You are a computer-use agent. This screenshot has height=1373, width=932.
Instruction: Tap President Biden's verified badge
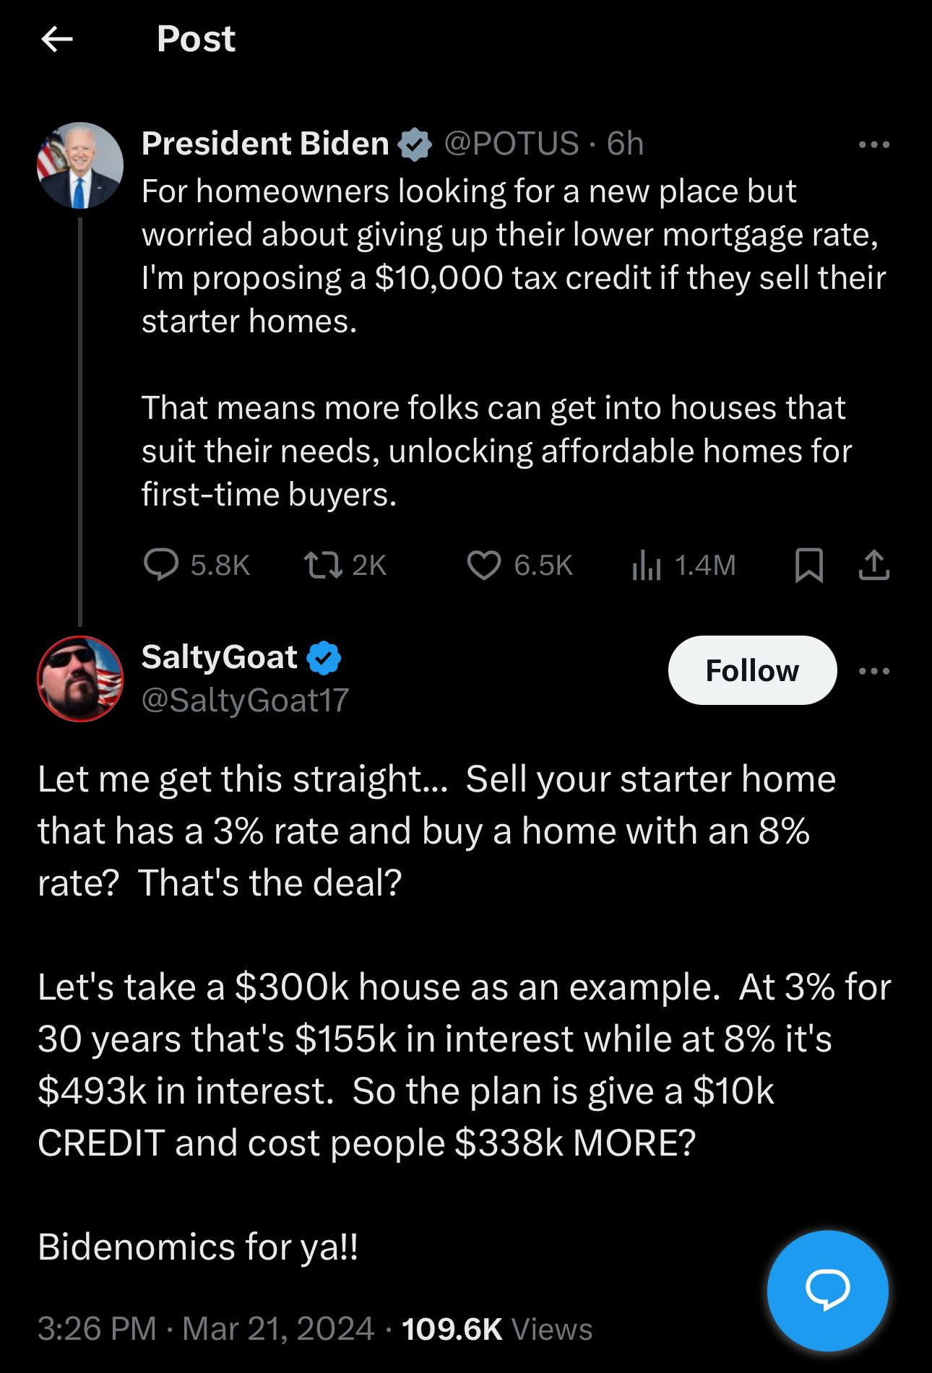point(415,144)
